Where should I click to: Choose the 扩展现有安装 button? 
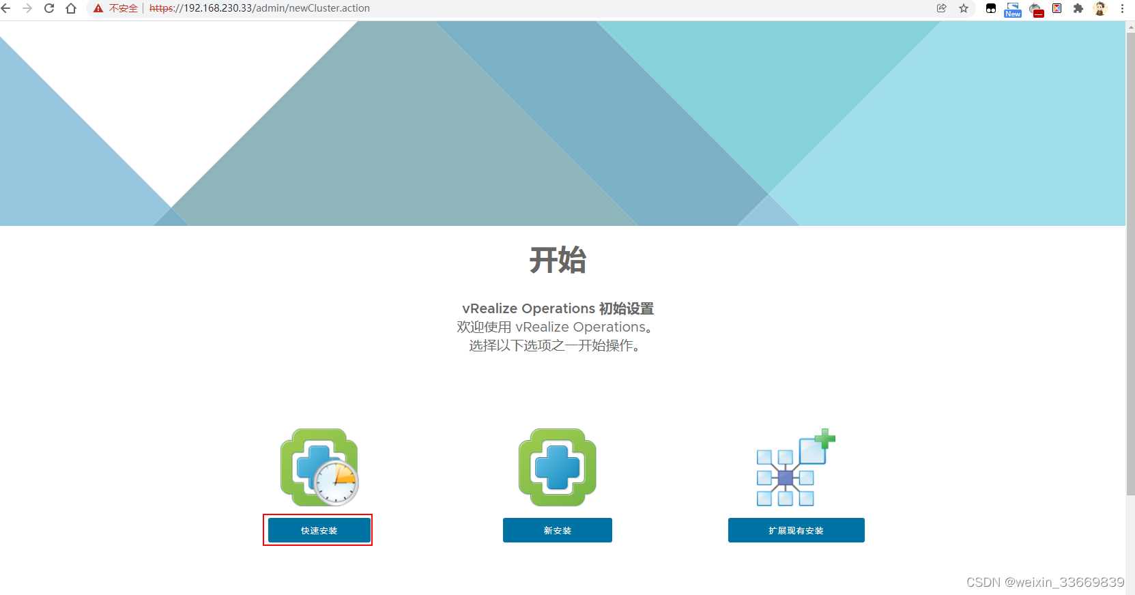click(796, 530)
